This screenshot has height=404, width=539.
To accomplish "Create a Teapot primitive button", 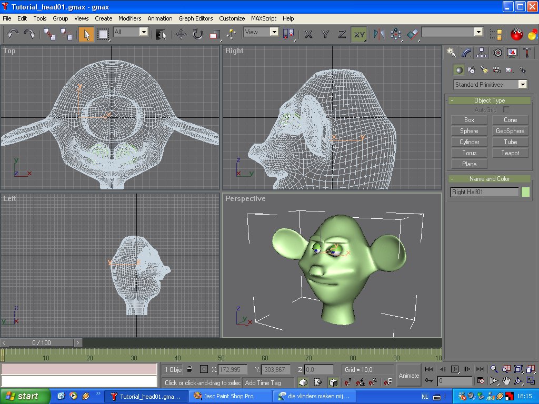I will click(x=510, y=153).
